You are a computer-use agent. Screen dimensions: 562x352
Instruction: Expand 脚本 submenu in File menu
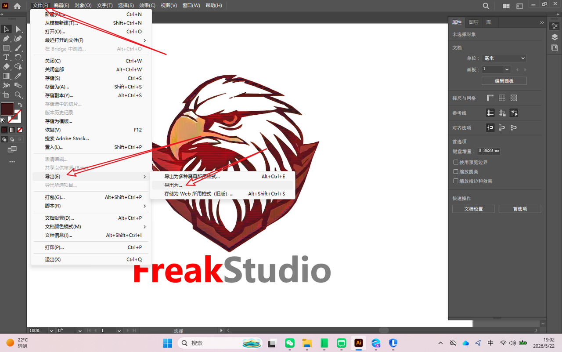tap(91, 206)
